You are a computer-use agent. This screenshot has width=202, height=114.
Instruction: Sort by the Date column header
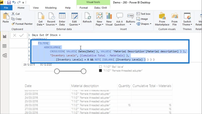coord(28,86)
